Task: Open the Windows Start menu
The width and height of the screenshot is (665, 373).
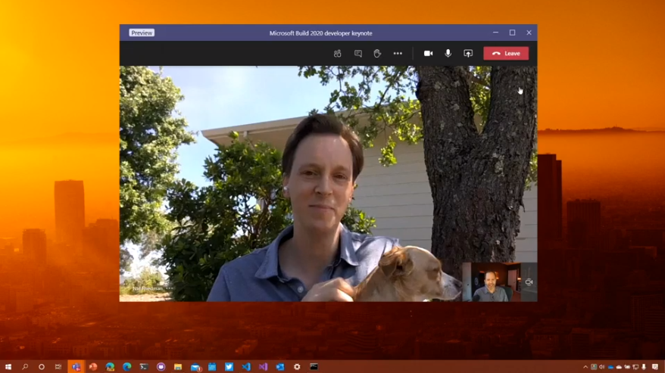Action: click(x=8, y=367)
